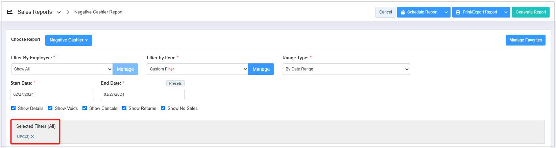Uncheck the Show Details checkbox
The width and height of the screenshot is (556, 148).
pos(14,108)
